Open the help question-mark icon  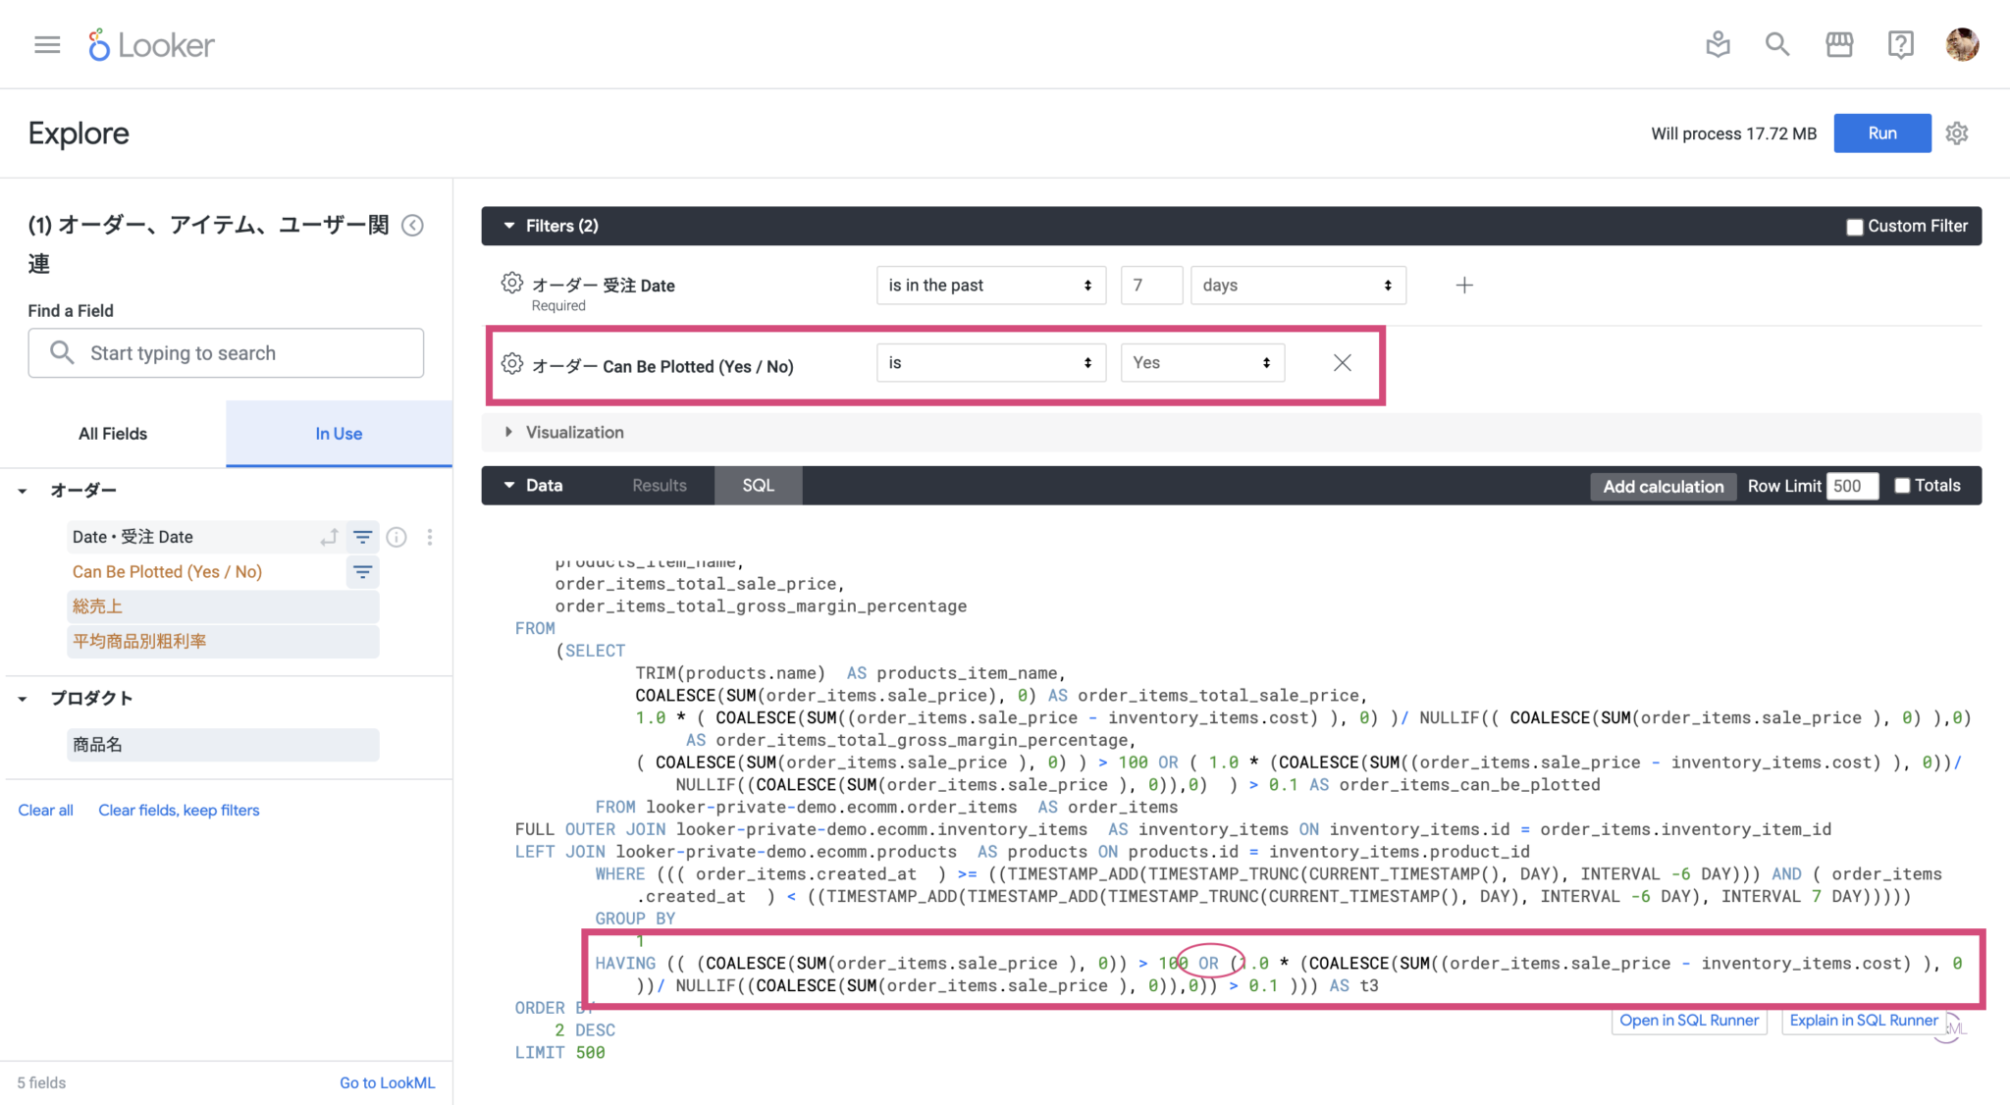click(1901, 44)
